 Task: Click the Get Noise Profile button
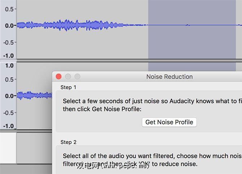coord(169,122)
